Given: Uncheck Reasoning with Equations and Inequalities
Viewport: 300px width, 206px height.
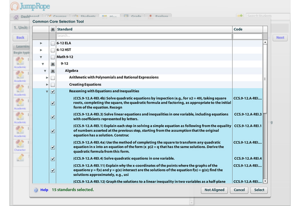Looking at the screenshot, I should pos(53,91).
